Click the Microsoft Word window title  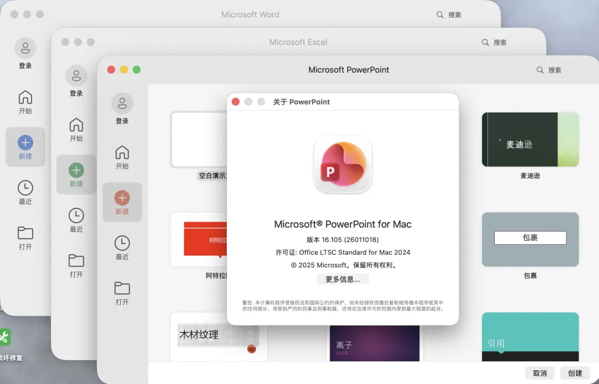tap(250, 14)
